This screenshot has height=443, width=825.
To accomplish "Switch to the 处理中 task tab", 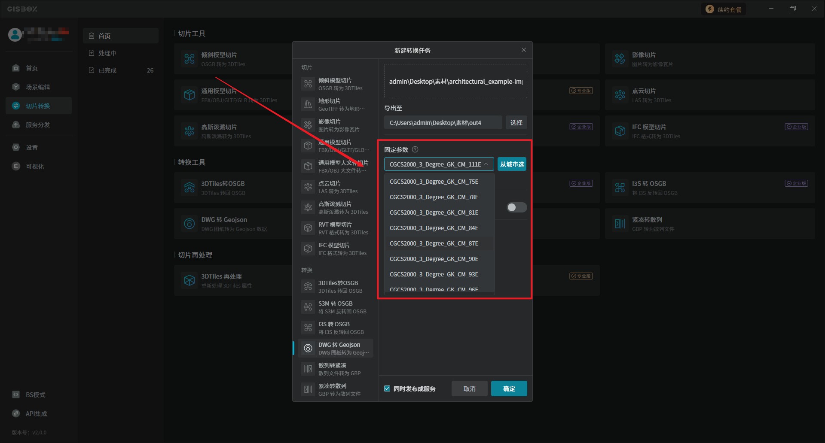I will point(107,53).
